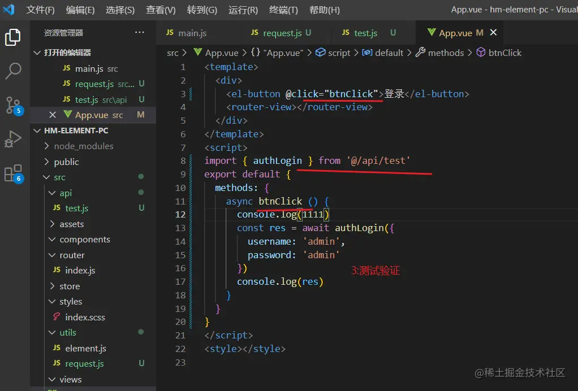Open main.js in open editors list
Viewport: 578px width, 391px height.
(x=93, y=68)
